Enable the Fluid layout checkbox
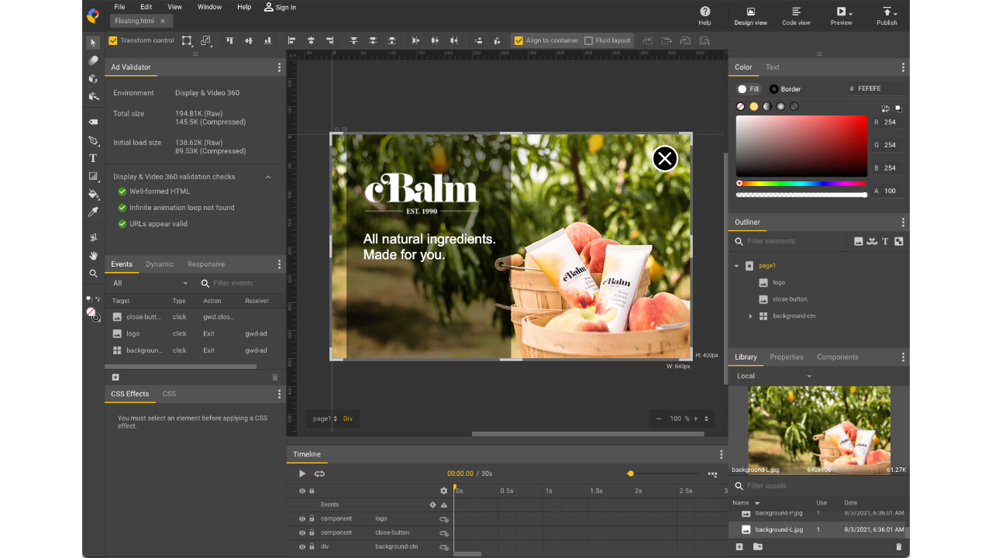Screen dimensions: 992x558 pos(588,40)
